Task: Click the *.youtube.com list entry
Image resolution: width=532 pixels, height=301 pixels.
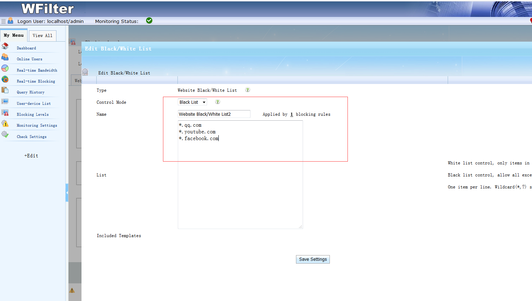Action: coord(197,132)
